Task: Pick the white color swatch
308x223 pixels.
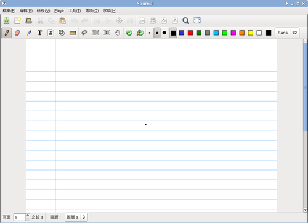Action: point(259,33)
